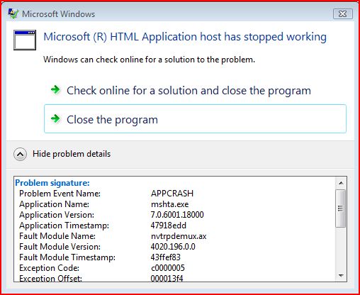Click the Microsoft Windows title bar text
The height and width of the screenshot is (295, 360).
[58, 14]
